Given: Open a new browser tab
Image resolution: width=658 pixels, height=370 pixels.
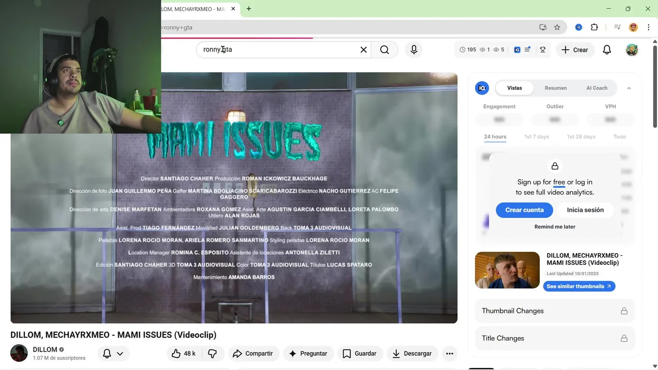Looking at the screenshot, I should pyautogui.click(x=249, y=9).
